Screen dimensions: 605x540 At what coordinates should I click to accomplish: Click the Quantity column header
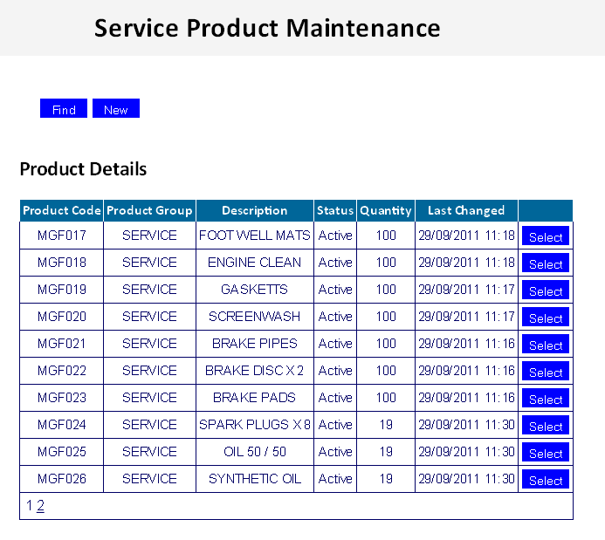[386, 210]
